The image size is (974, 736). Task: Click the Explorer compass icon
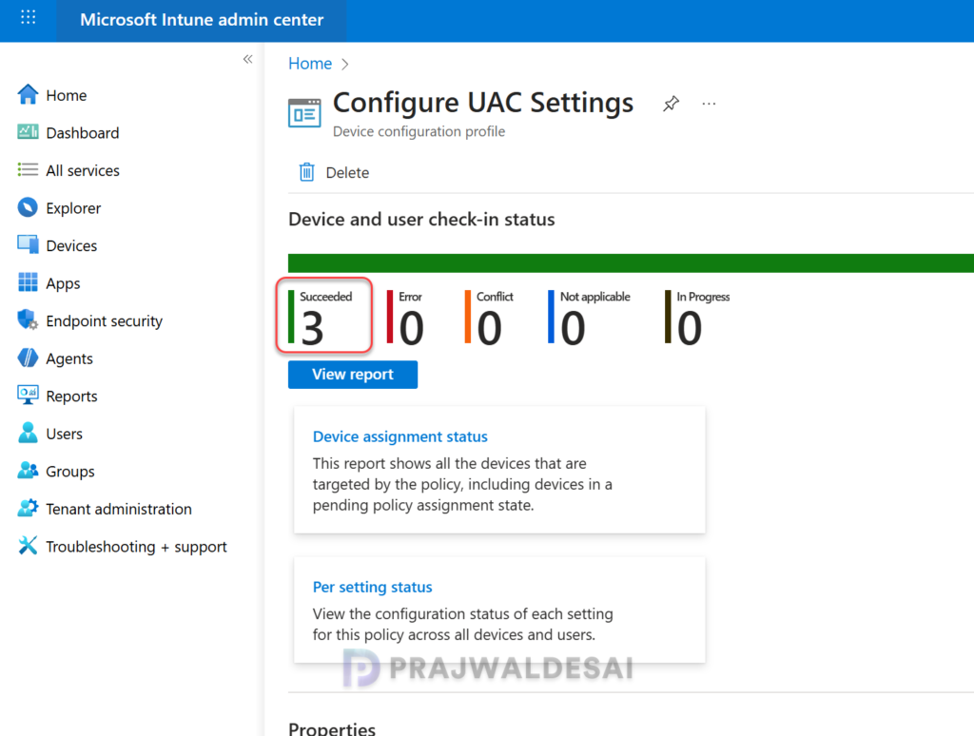pyautogui.click(x=28, y=207)
